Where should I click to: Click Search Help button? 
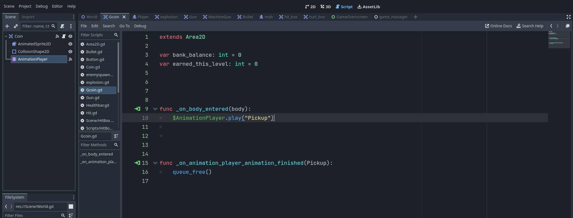pyautogui.click(x=530, y=26)
